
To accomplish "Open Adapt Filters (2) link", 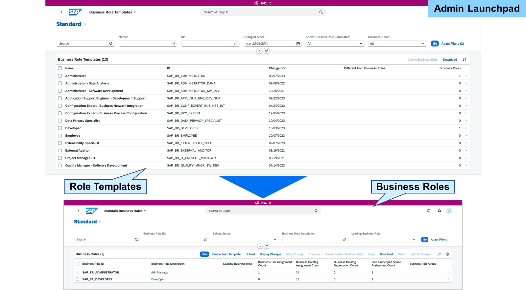I will coord(452,44).
